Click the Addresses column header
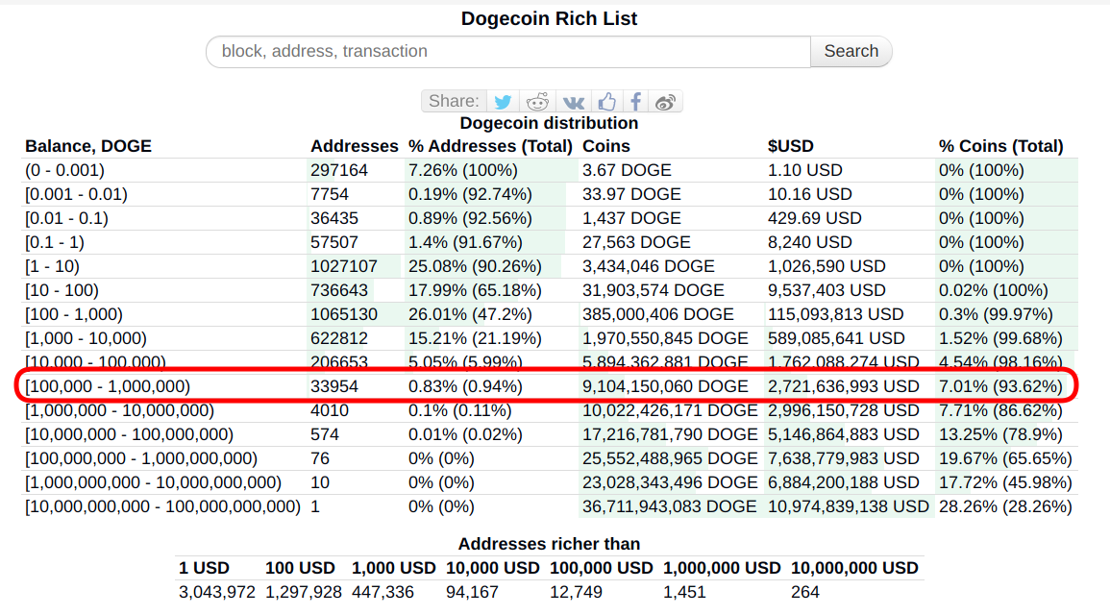The width and height of the screenshot is (1110, 615). click(x=354, y=146)
